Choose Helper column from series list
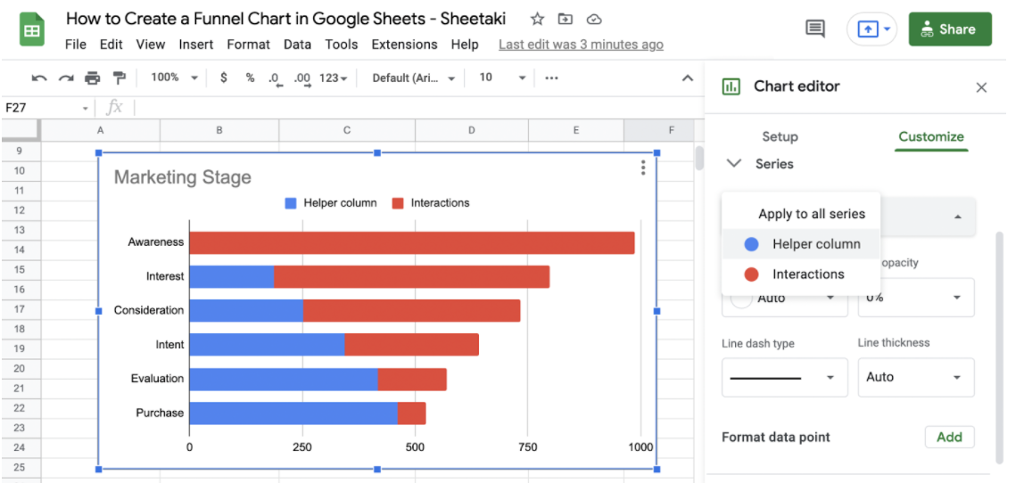1024x483 pixels. 815,244
